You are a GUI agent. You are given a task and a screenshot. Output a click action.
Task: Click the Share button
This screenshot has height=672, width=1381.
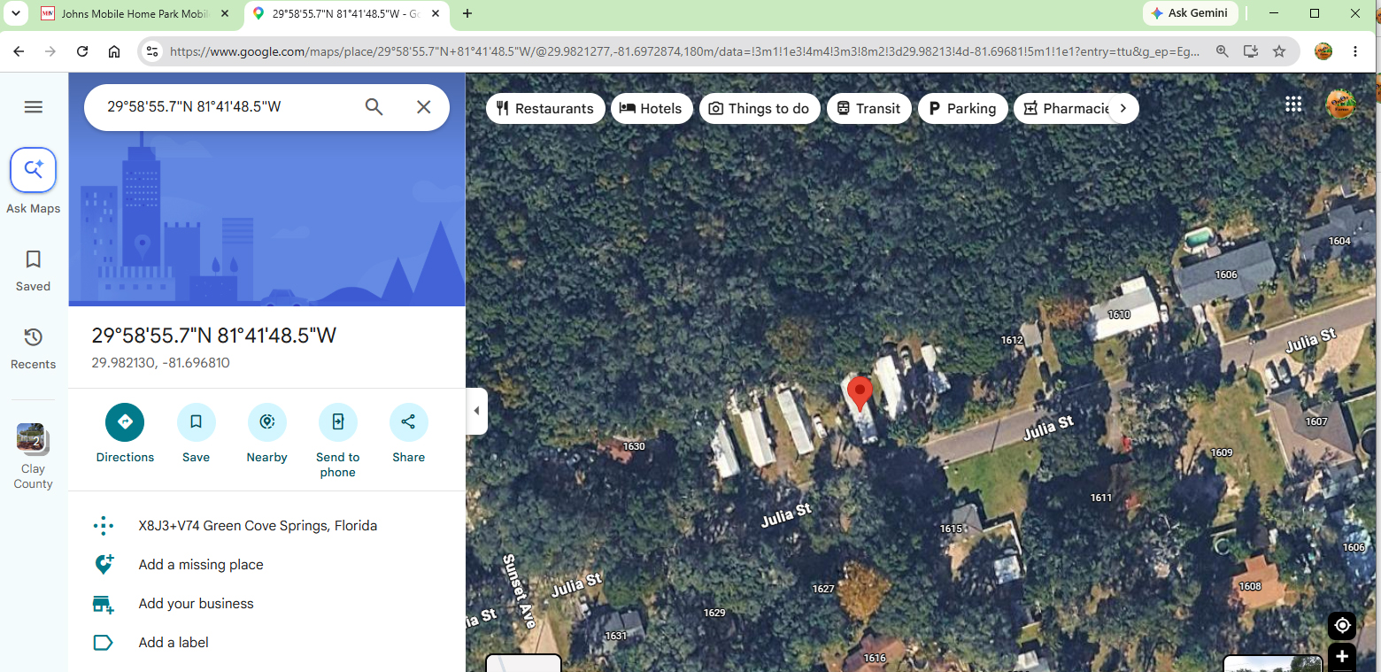[408, 422]
